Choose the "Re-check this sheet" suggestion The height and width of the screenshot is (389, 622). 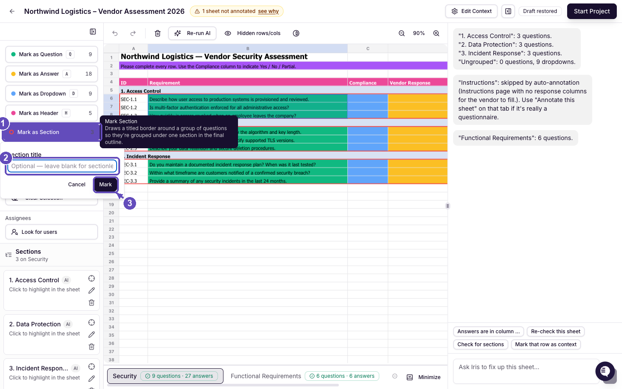pos(555,332)
